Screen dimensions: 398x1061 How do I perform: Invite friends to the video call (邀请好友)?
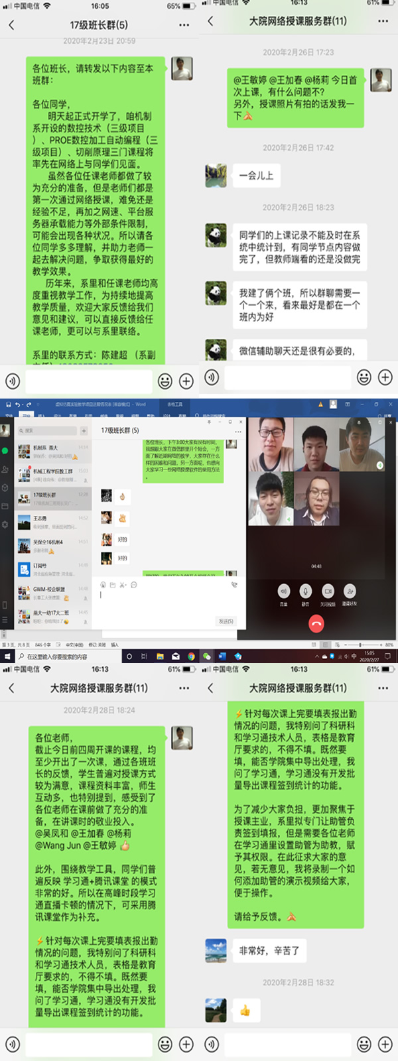[350, 591]
